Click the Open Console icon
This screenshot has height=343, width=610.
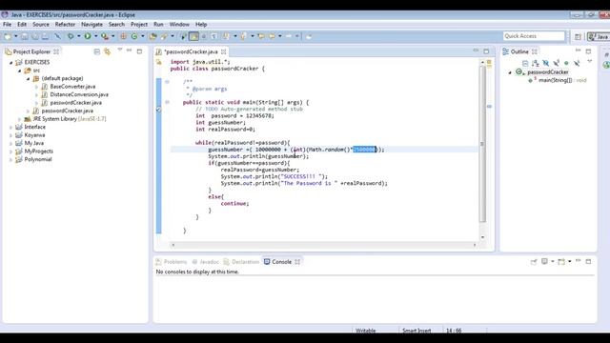click(x=561, y=262)
